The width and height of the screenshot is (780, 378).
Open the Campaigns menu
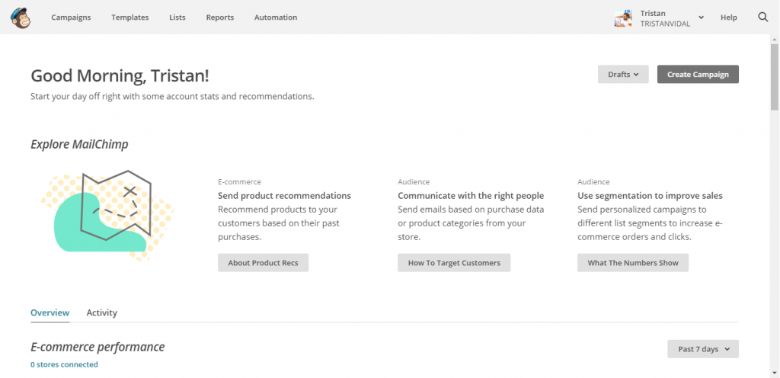[x=71, y=18]
